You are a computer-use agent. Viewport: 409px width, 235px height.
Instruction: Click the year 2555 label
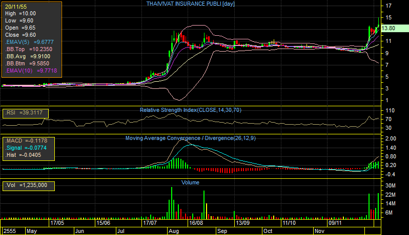[10, 231]
